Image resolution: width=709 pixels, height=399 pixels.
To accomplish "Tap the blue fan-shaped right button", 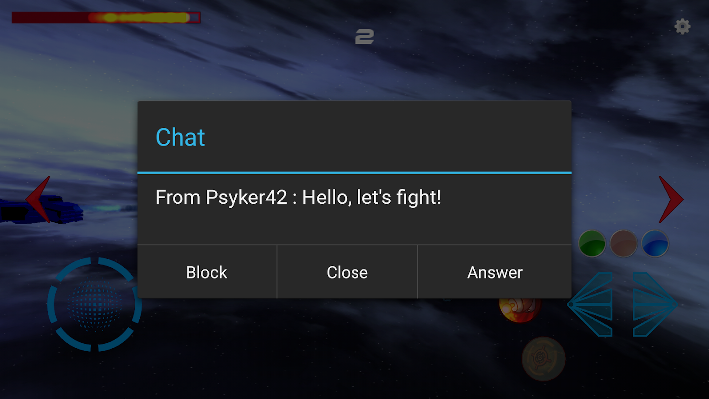I will 655,304.
